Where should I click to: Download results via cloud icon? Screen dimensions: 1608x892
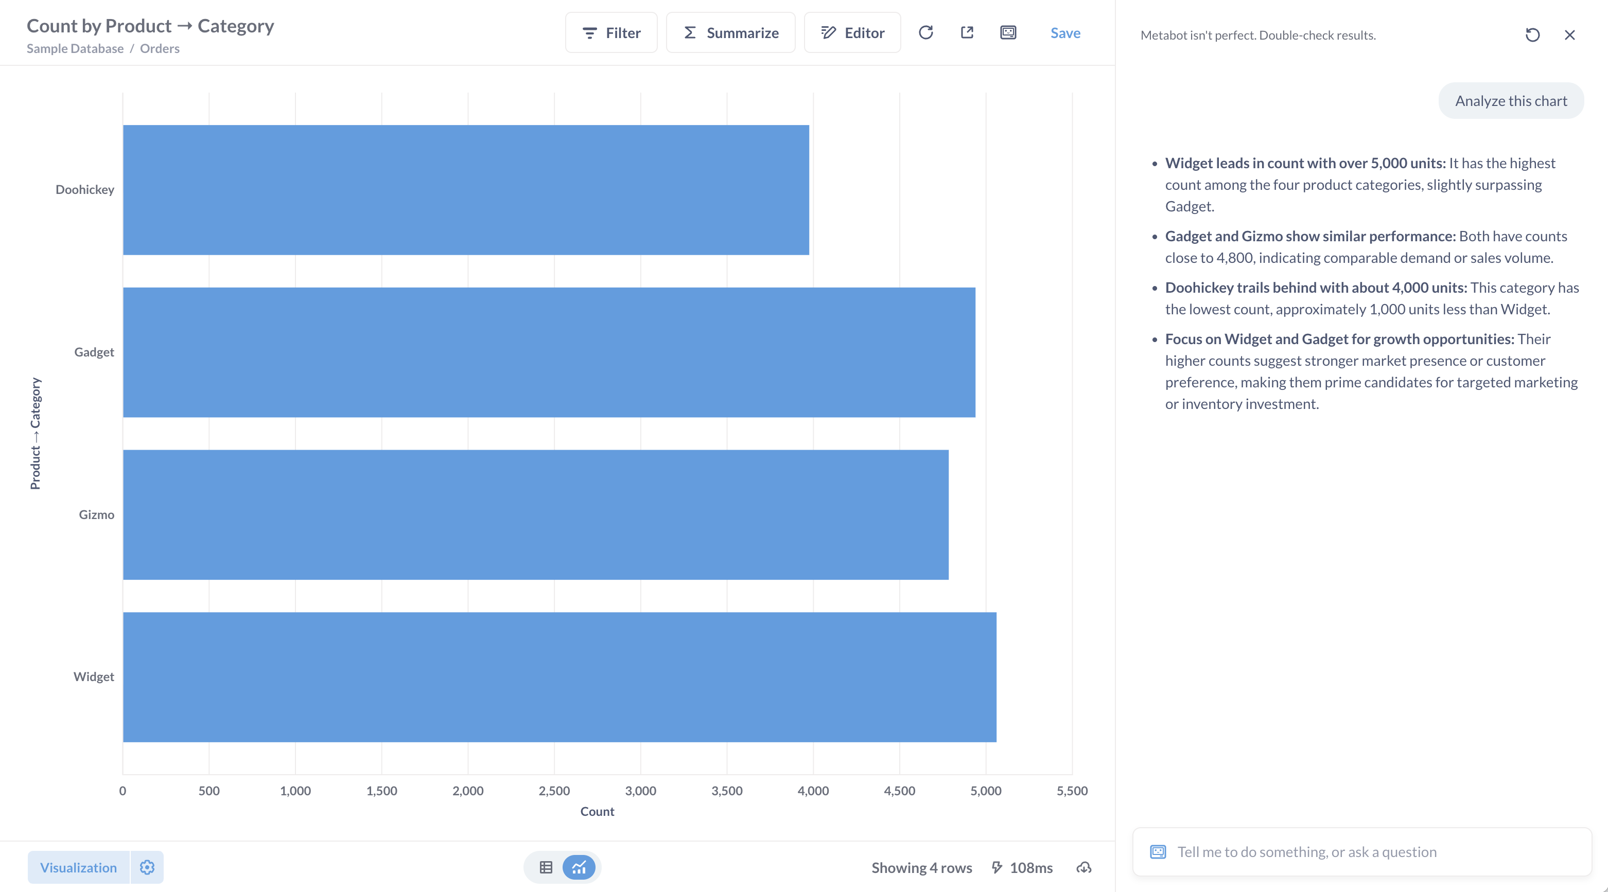[1083, 868]
